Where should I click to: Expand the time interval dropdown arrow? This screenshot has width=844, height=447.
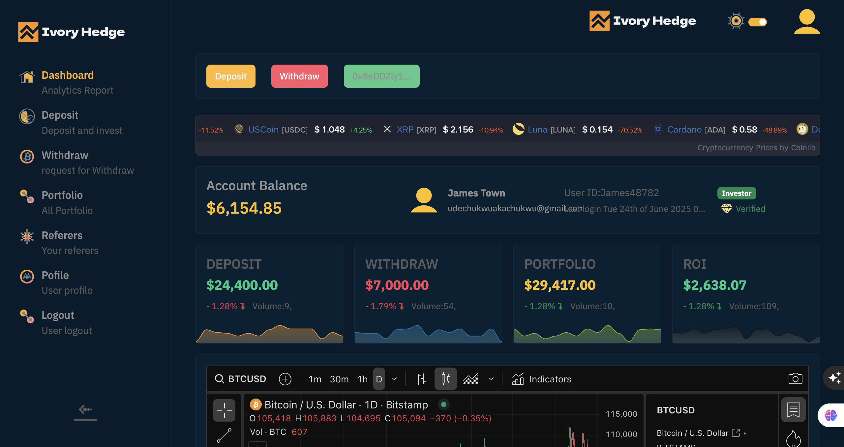(x=394, y=379)
